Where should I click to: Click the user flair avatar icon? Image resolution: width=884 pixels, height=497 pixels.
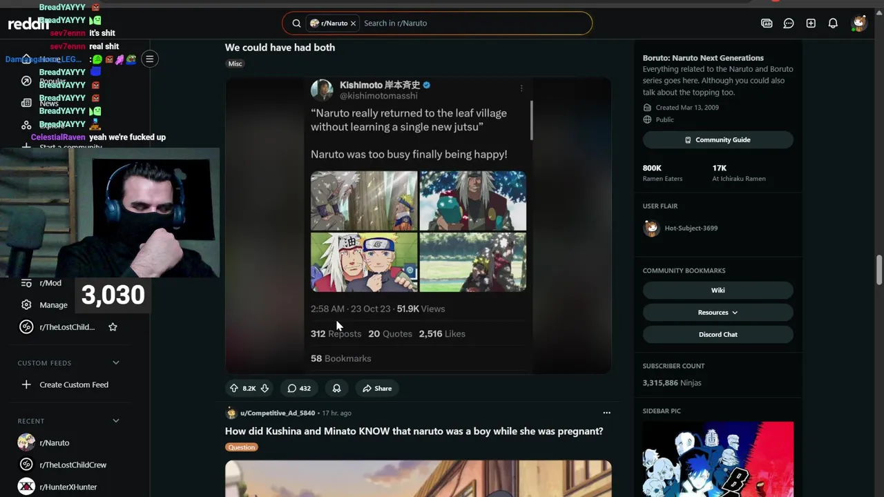click(651, 228)
